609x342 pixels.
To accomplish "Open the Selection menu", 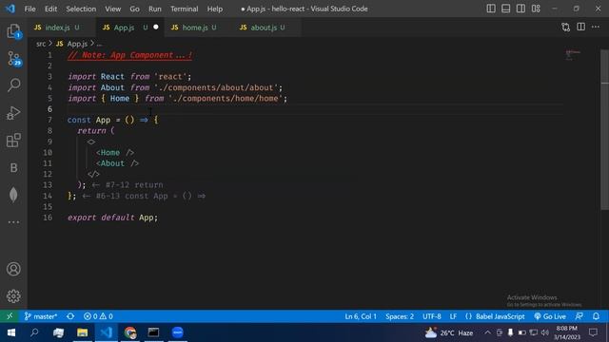I will tap(81, 9).
